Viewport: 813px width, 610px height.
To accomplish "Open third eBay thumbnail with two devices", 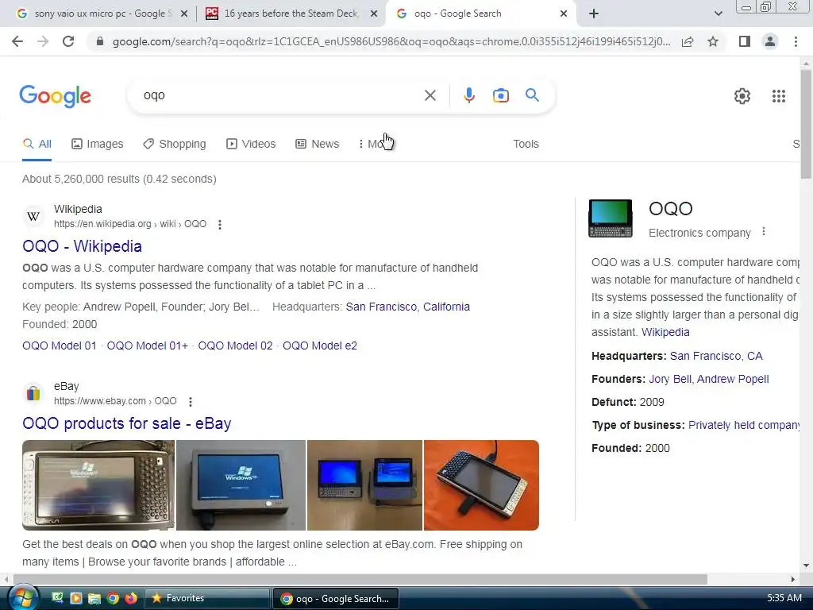I will tap(364, 485).
